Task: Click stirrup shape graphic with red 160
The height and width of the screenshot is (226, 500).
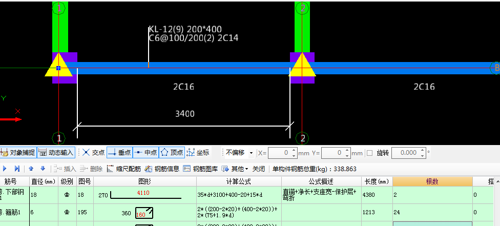Action: (144, 213)
